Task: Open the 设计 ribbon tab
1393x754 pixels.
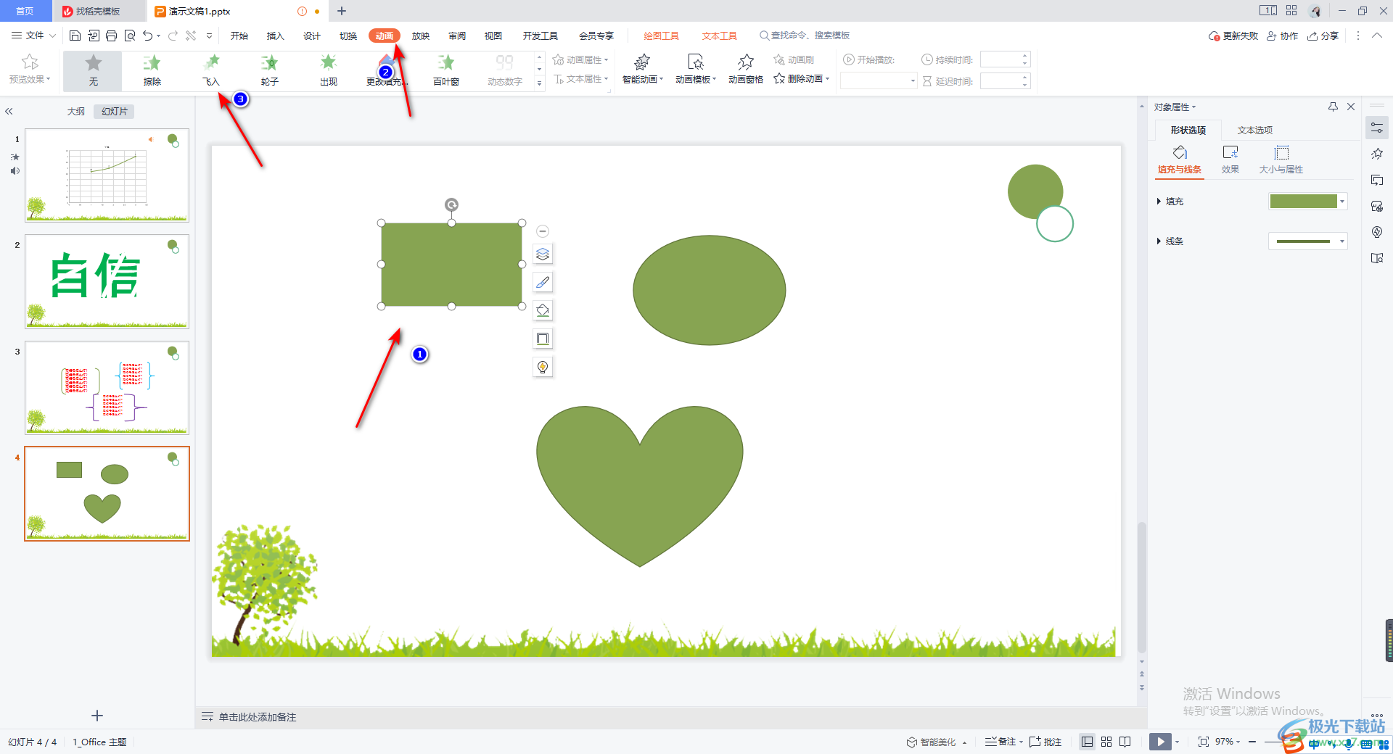Action: (x=312, y=36)
